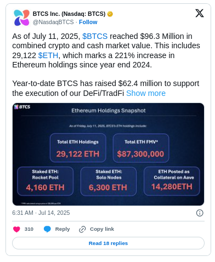Viewport: 215px width, 262px height.
Task: Open the tweet info circle icon
Action: [x=200, y=213]
